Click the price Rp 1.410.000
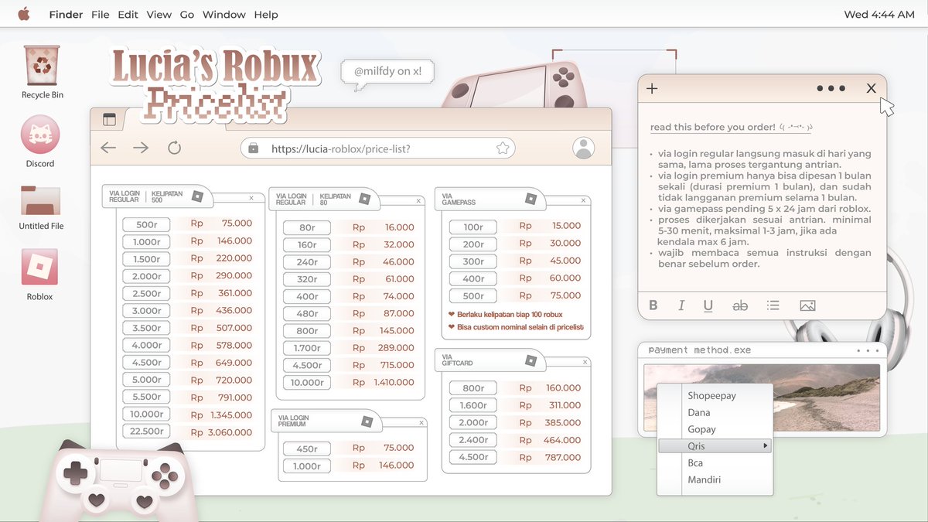 (384, 382)
